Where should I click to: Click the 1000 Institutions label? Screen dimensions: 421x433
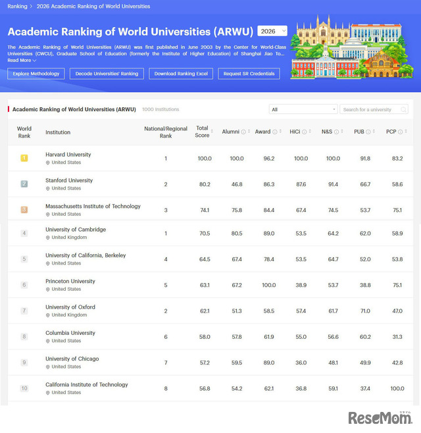pos(161,109)
